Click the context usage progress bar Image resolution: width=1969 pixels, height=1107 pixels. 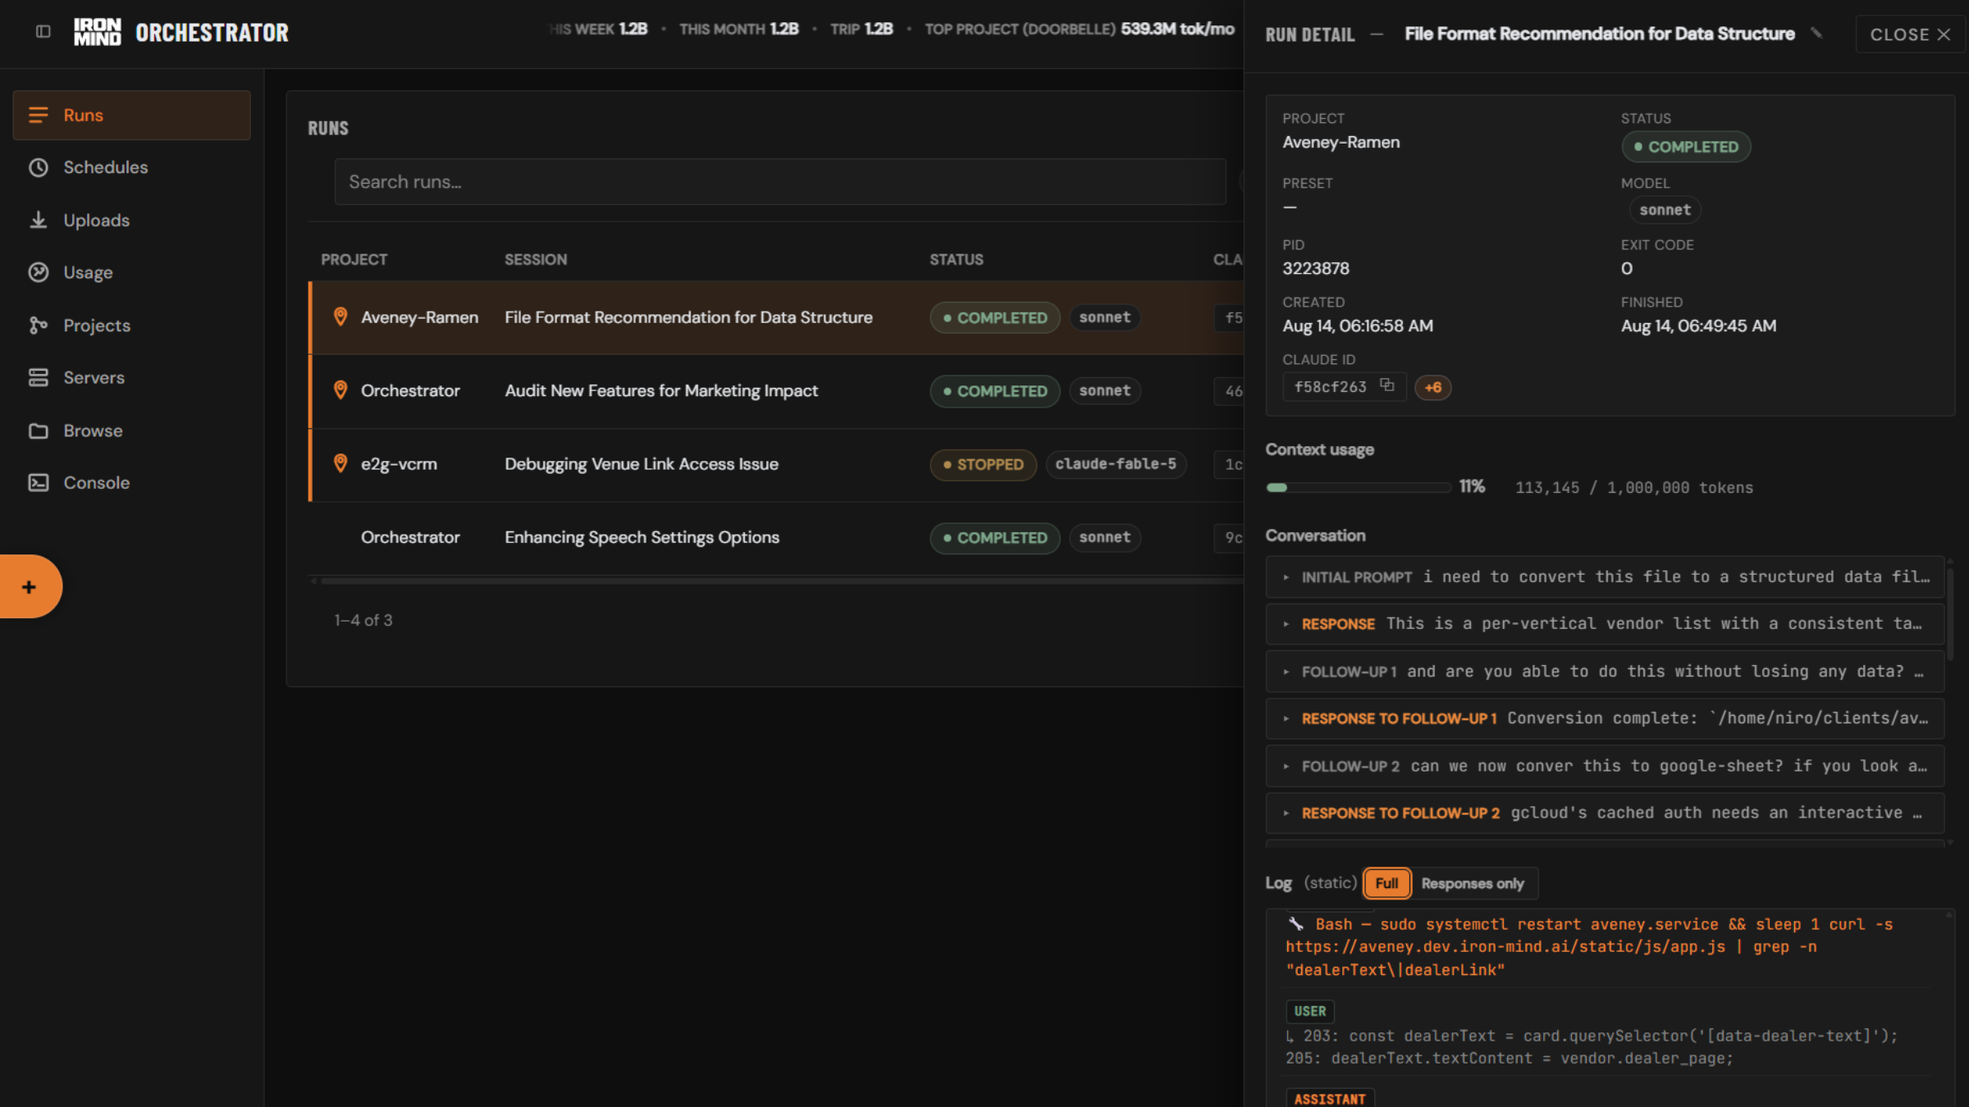click(1359, 487)
